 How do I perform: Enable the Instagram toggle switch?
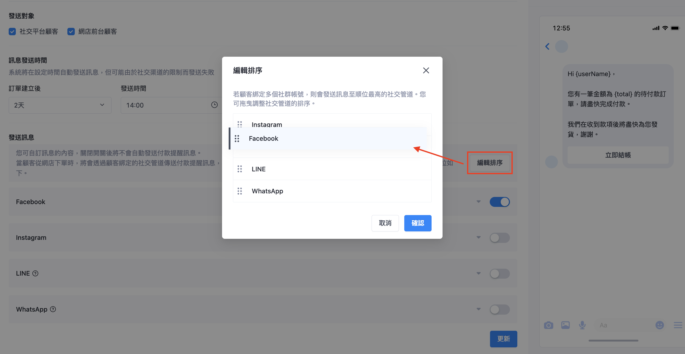tap(500, 238)
